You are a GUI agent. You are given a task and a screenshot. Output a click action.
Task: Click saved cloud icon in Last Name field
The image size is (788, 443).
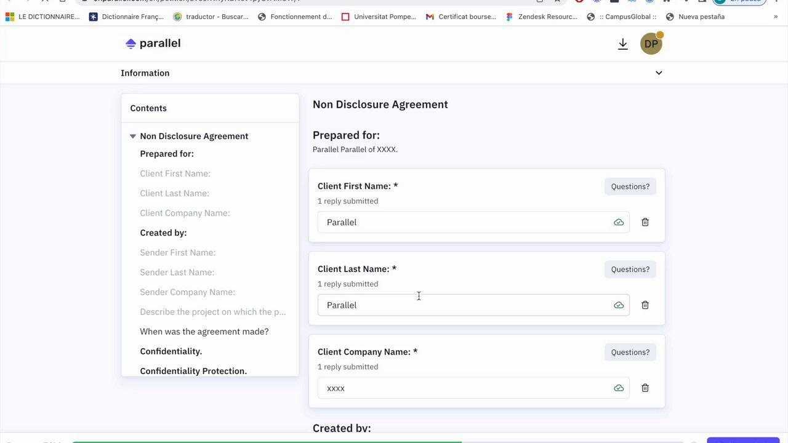619,305
